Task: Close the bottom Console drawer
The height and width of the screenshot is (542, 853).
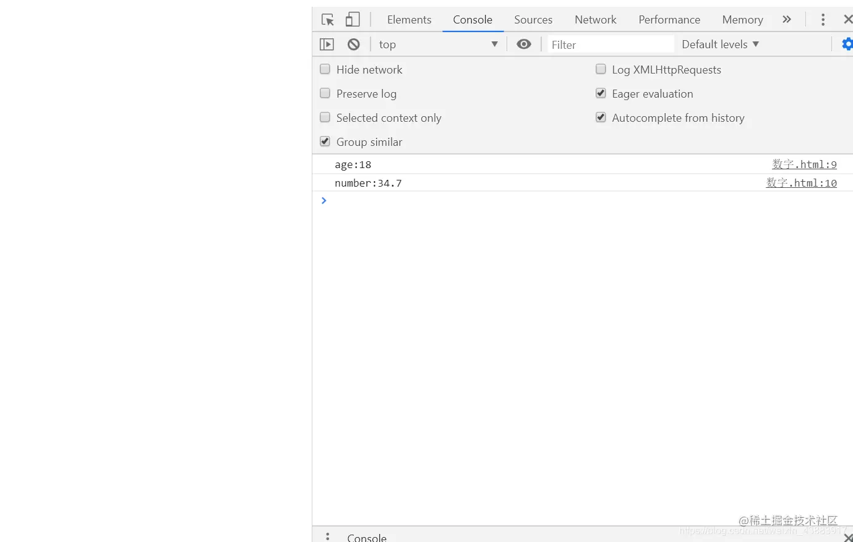Action: [x=848, y=538]
